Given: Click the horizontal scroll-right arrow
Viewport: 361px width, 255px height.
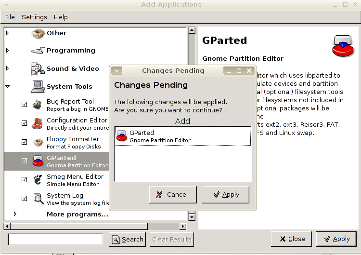Looking at the screenshot, I should click(x=183, y=227).
